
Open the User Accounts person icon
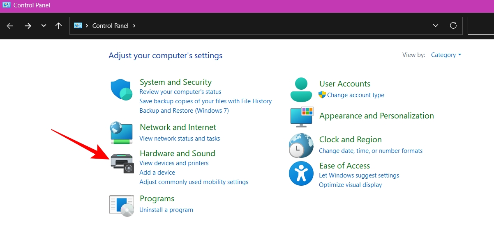point(301,89)
